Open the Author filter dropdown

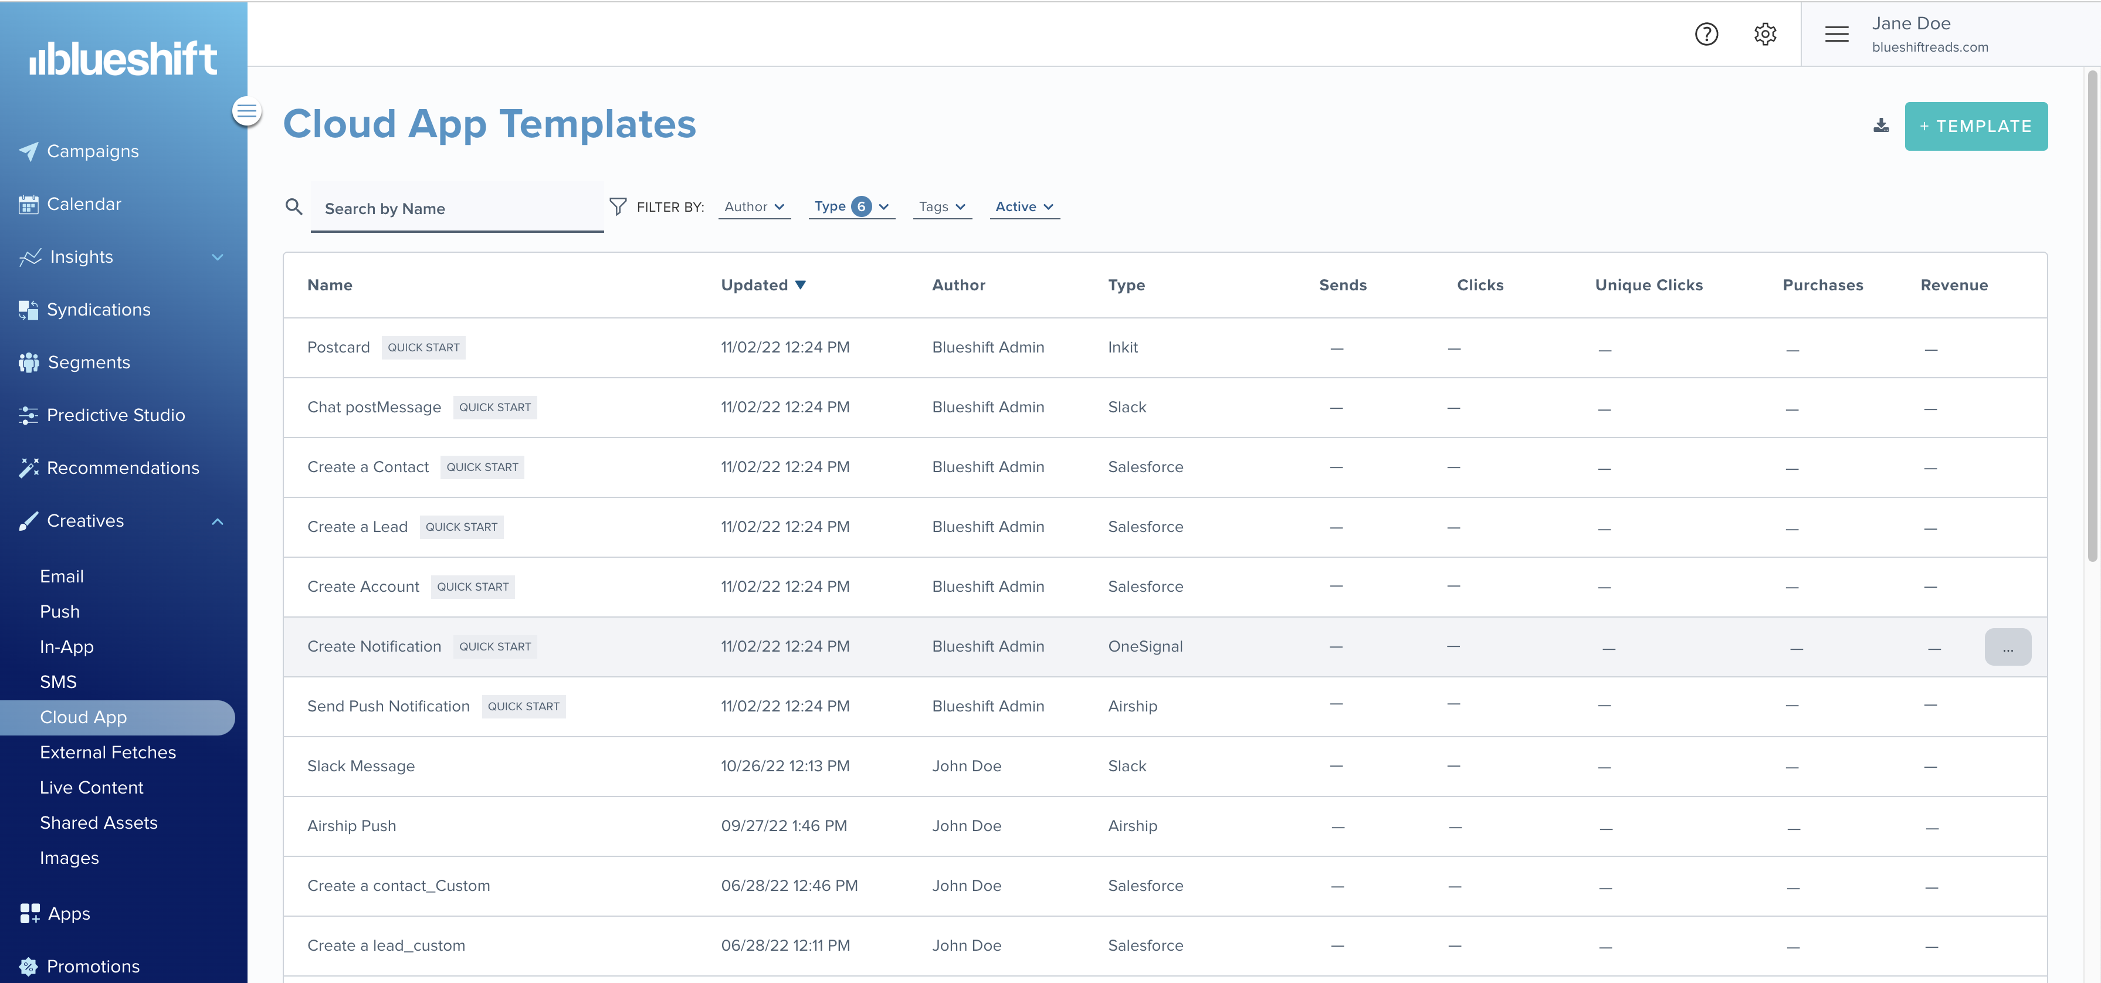coord(754,207)
